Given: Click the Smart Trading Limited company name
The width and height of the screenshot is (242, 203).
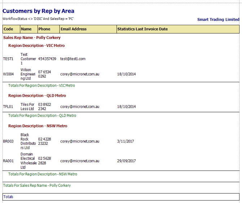Looking at the screenshot, I should pos(218,19).
